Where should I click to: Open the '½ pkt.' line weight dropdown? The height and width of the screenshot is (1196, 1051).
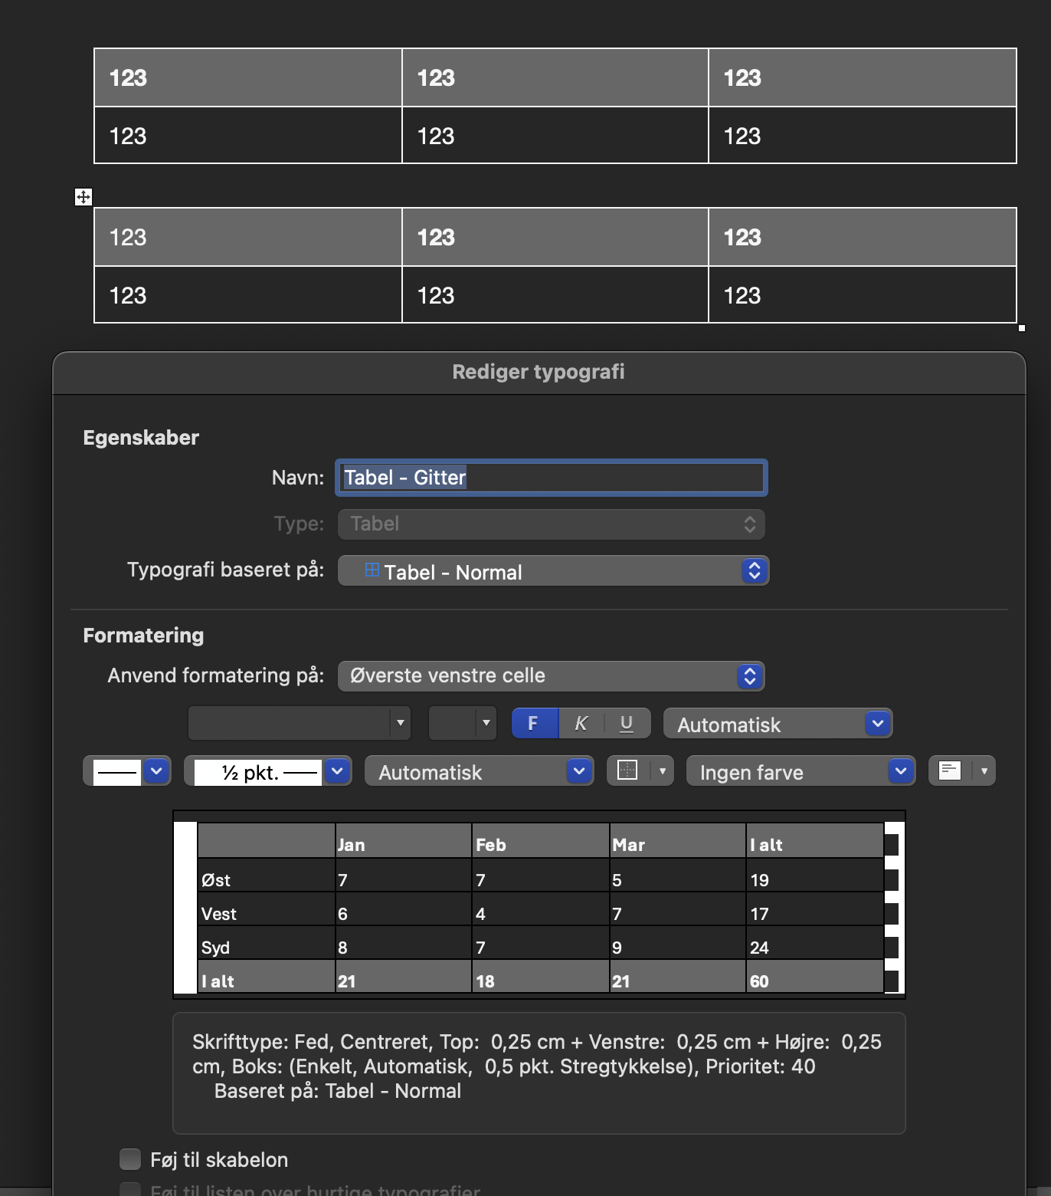point(268,771)
